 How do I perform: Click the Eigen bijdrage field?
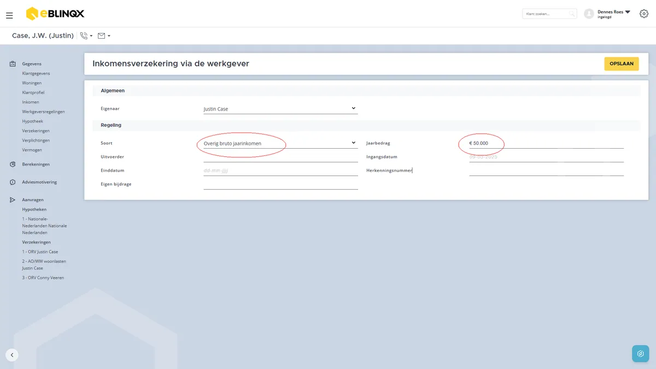pyautogui.click(x=280, y=184)
